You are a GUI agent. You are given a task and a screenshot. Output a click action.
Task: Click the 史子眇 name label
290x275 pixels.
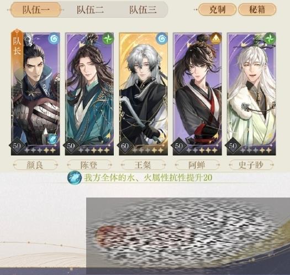point(251,165)
